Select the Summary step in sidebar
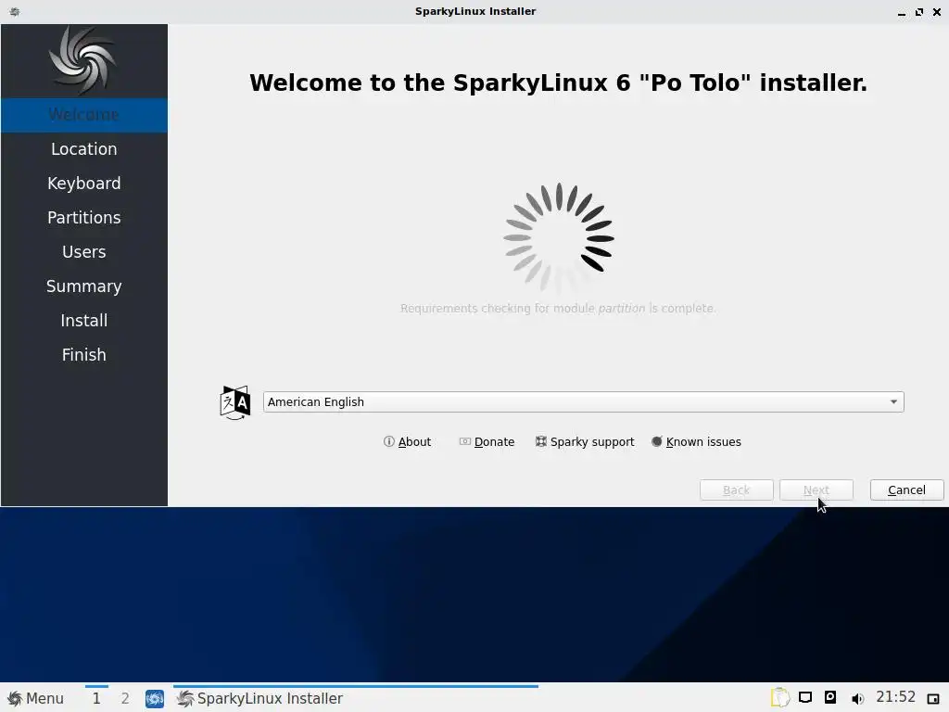This screenshot has height=712, width=949. point(84,286)
